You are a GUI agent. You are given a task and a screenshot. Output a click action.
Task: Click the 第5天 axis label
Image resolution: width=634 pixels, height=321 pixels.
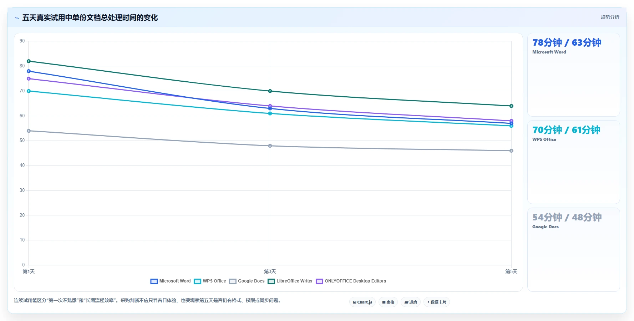[511, 272]
